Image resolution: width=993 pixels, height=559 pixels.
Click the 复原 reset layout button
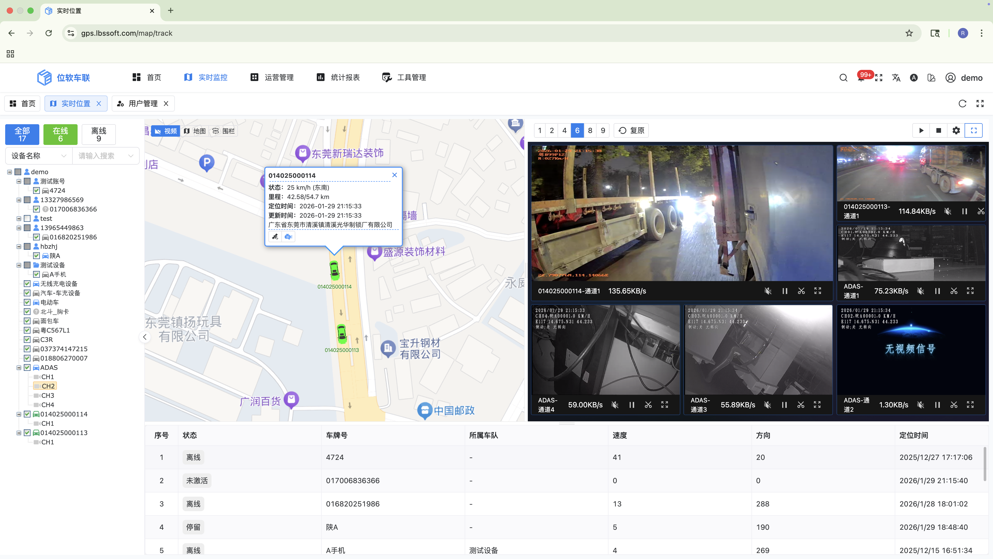click(x=631, y=130)
